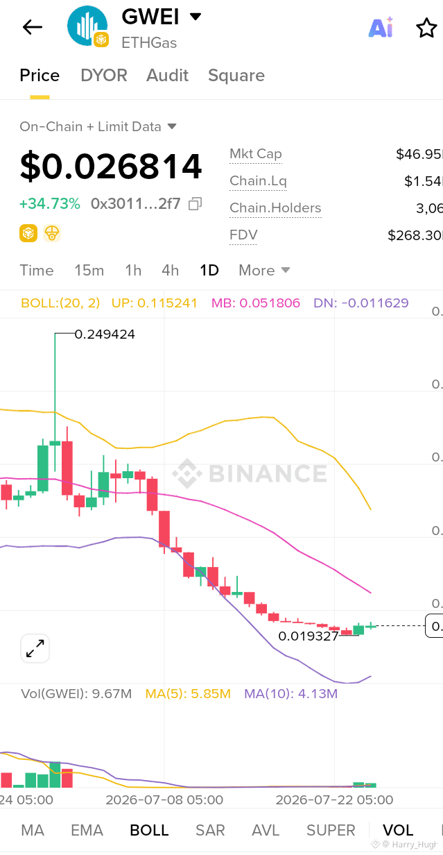443x855 pixels.
Task: Open the AI assistant icon
Action: click(x=381, y=27)
